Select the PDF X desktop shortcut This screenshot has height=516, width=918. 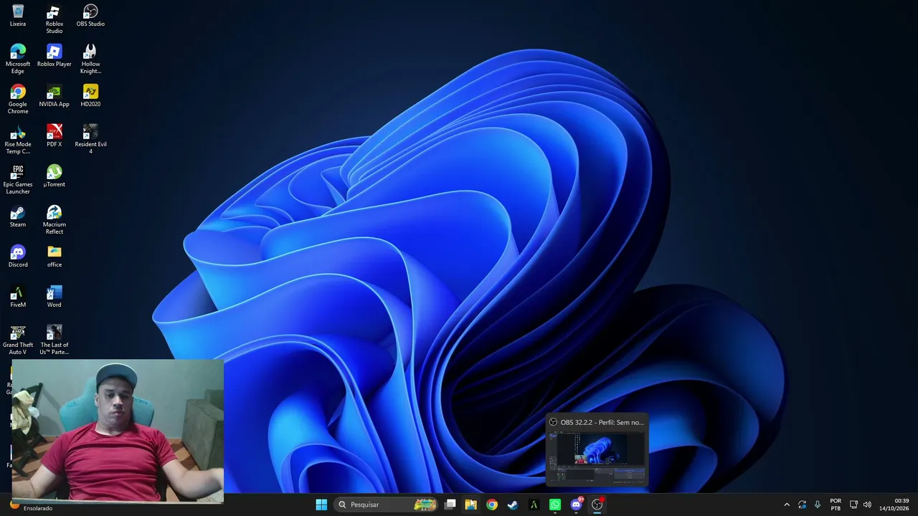[55, 136]
